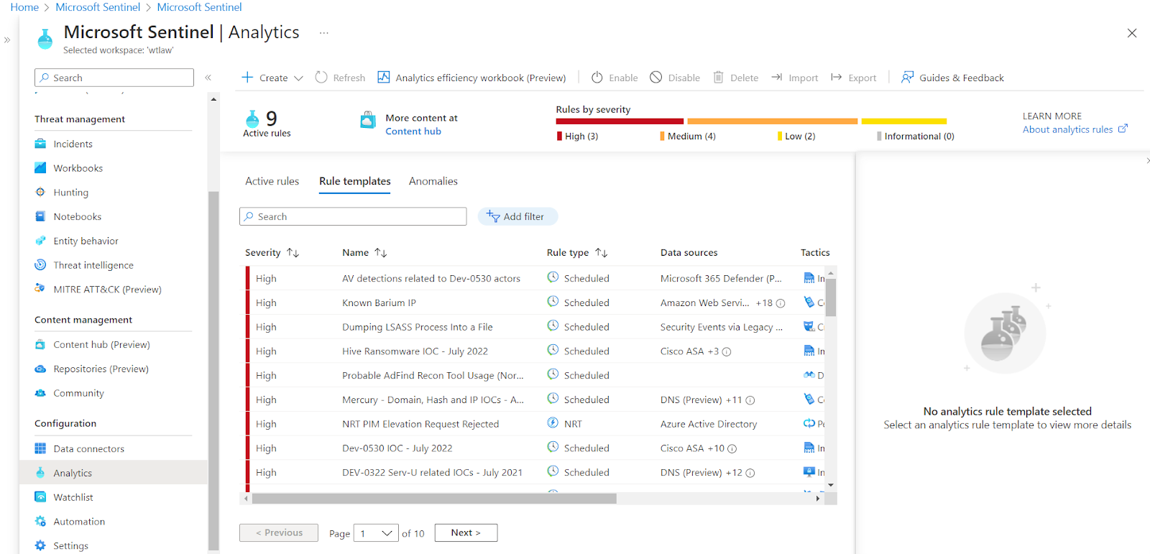Screen dimensions: 1150x554
Task: Click info icon next to Cisco ASA +3
Action: (x=727, y=352)
